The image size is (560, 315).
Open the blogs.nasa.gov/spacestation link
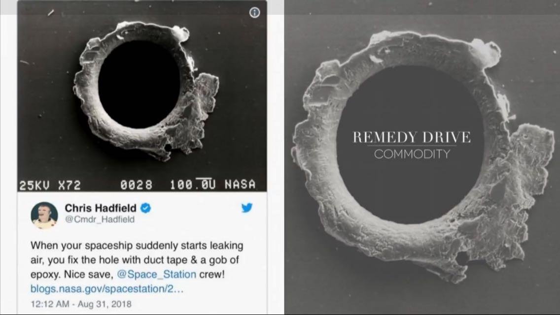point(107,288)
